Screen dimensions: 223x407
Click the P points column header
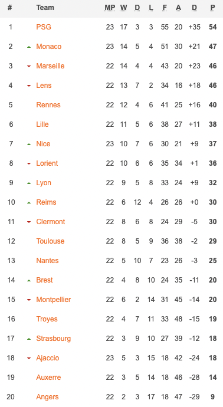(x=212, y=8)
